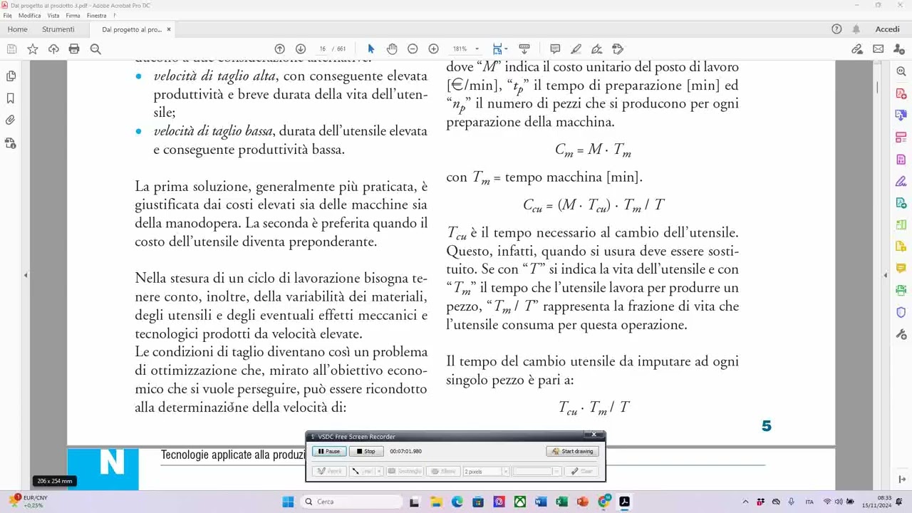
Task: Launch Microsoft Edge from the taskbar
Action: [x=457, y=502]
